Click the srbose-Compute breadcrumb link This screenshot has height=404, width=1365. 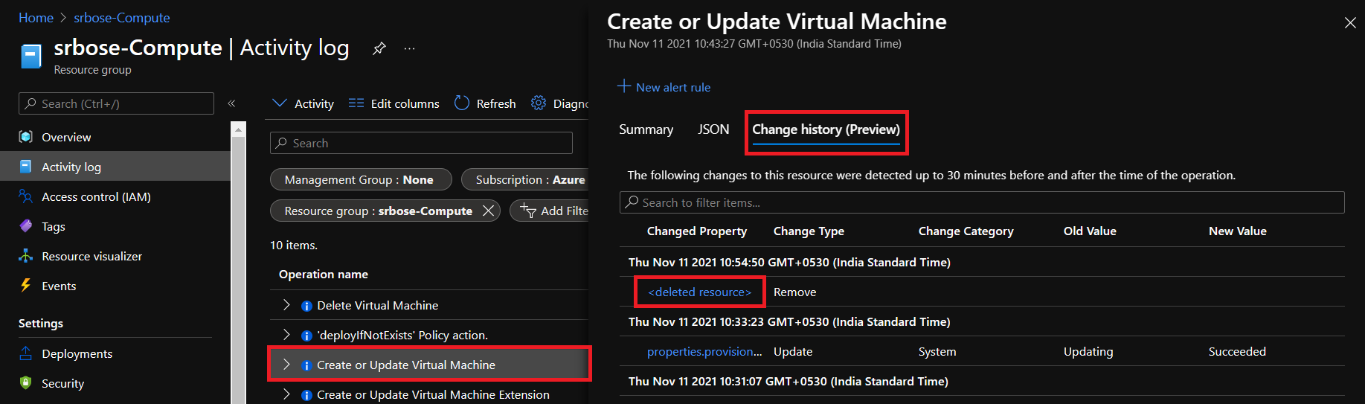point(122,17)
